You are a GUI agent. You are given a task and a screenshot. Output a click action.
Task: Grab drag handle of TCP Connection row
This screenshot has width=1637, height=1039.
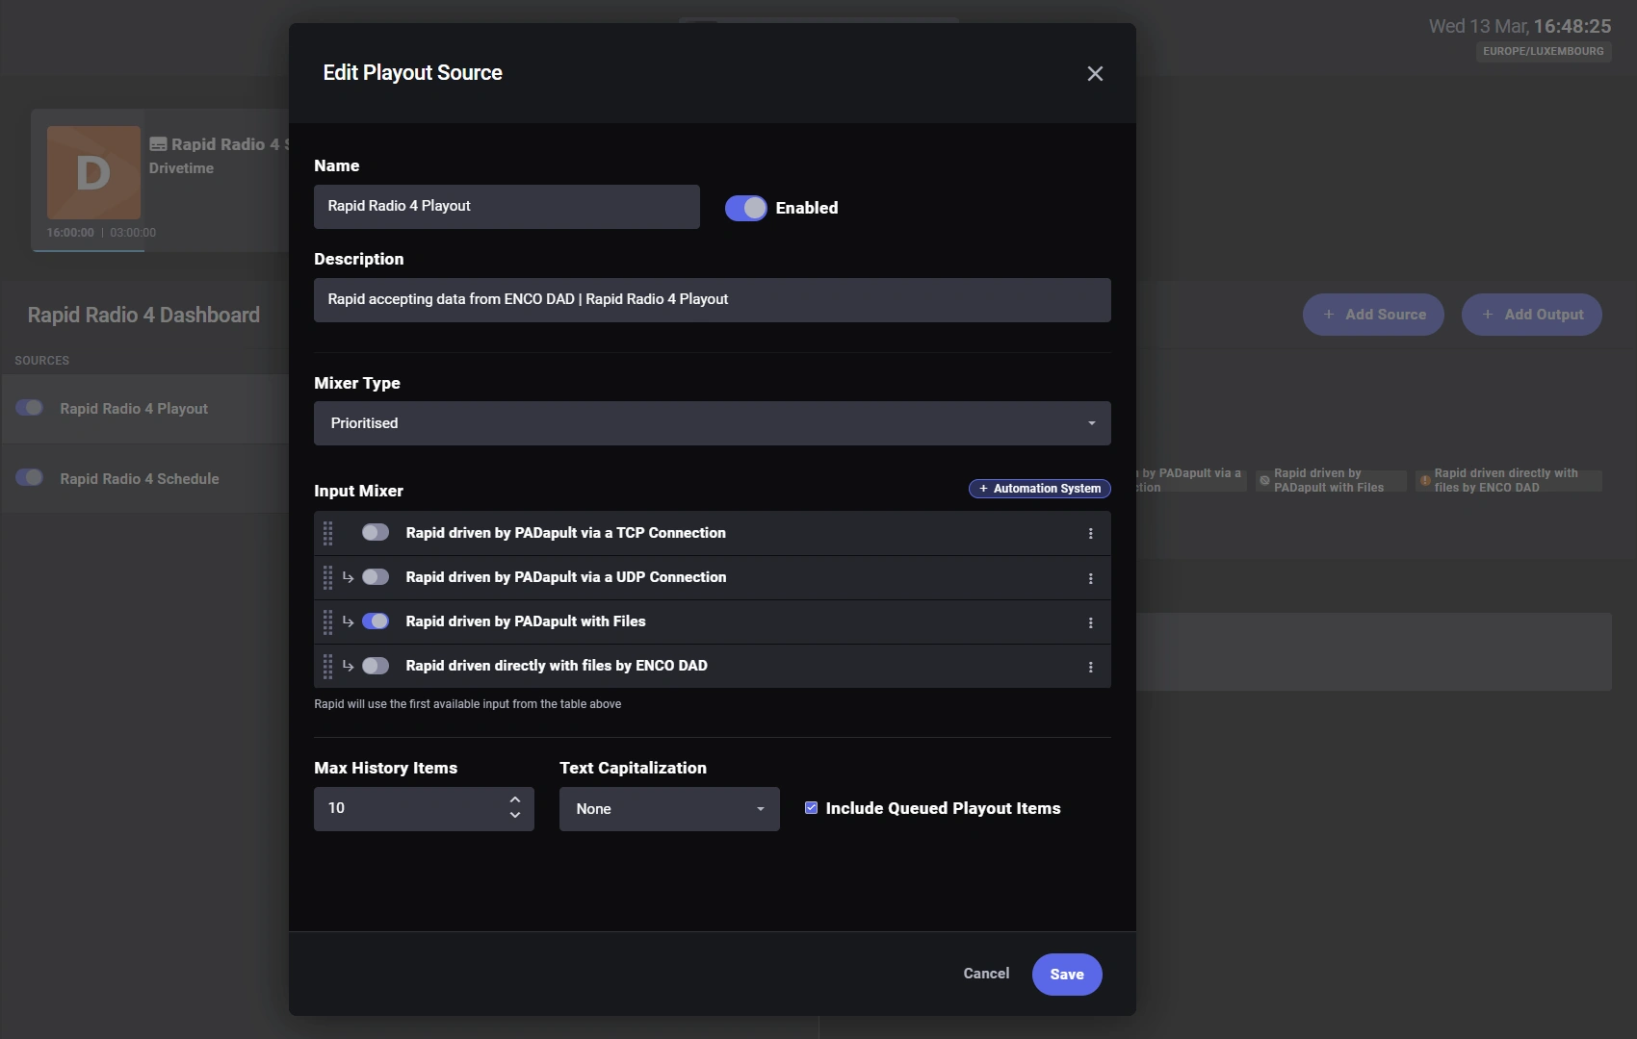327,533
